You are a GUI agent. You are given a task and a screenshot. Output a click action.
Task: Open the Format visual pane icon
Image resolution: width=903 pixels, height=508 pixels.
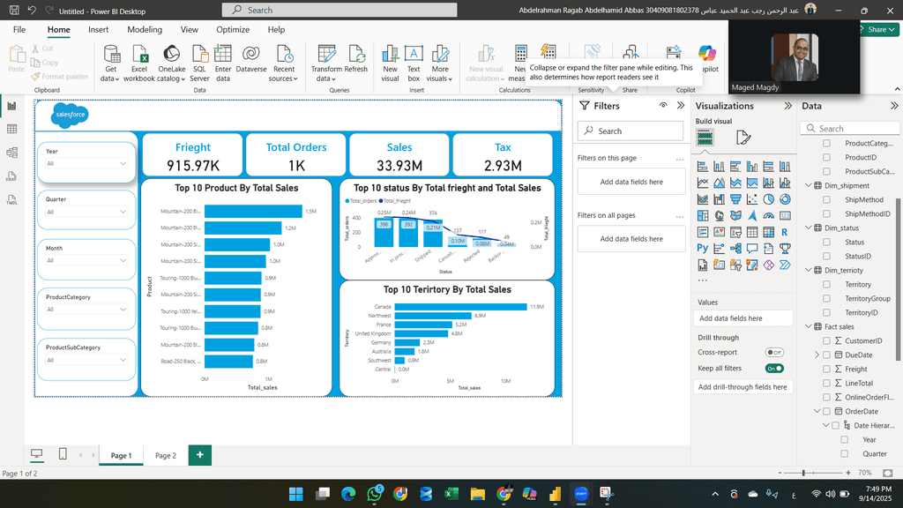743,137
